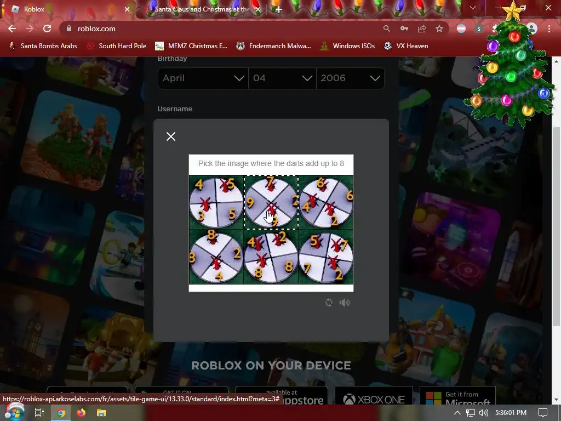Expand the birthday month dropdown showing April

(203, 78)
